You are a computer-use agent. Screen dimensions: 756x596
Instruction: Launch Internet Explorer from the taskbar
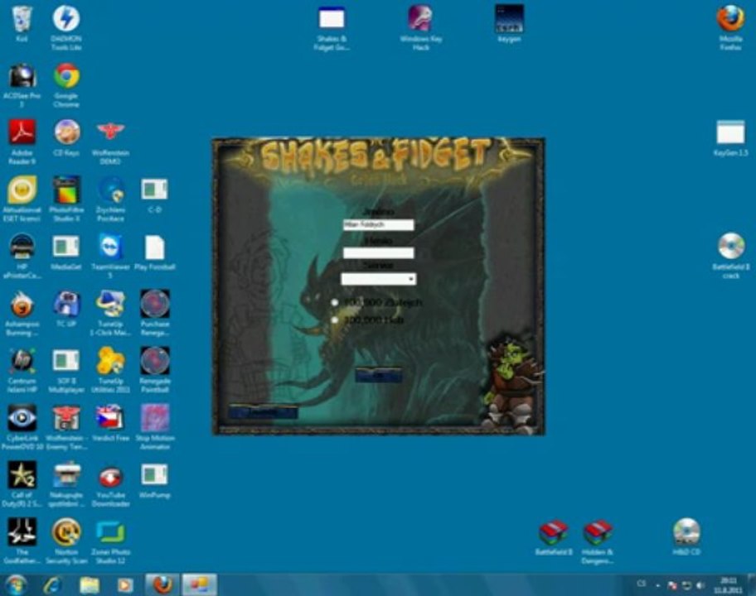click(53, 584)
